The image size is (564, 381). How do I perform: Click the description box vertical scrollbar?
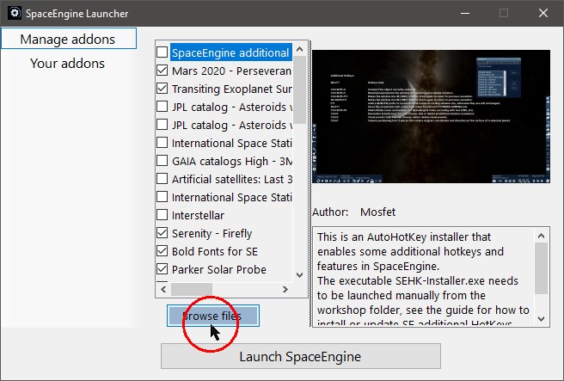click(540, 275)
